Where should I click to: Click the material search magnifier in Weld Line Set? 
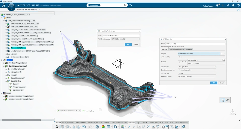coord(224,60)
